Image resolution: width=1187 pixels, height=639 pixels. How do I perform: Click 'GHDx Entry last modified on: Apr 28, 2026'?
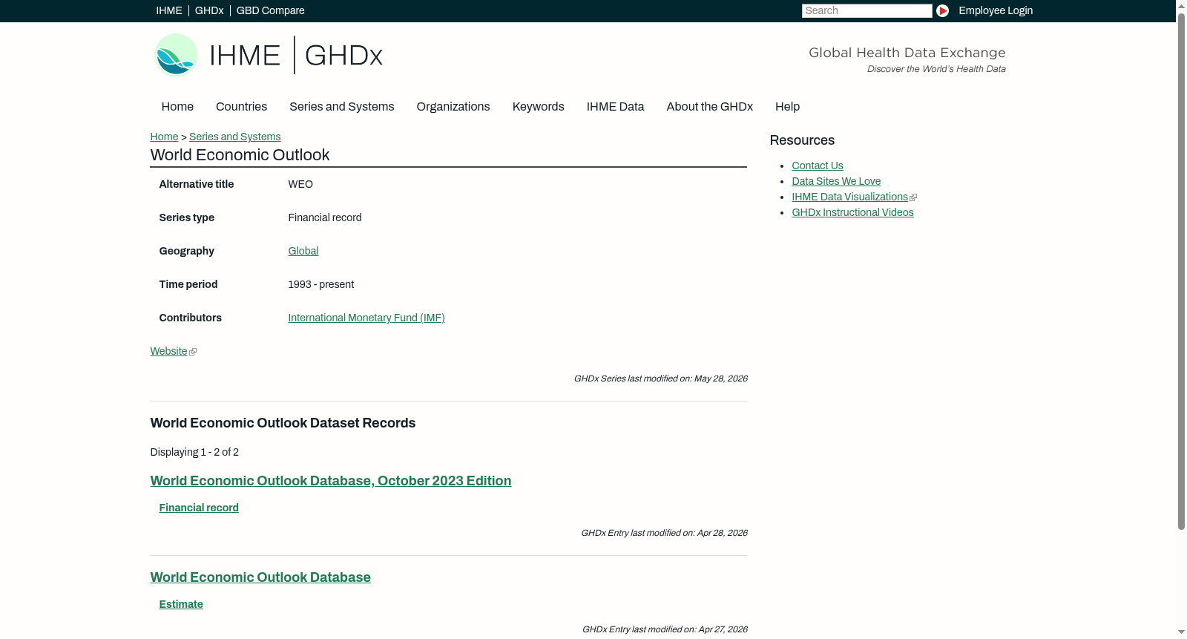(x=664, y=533)
